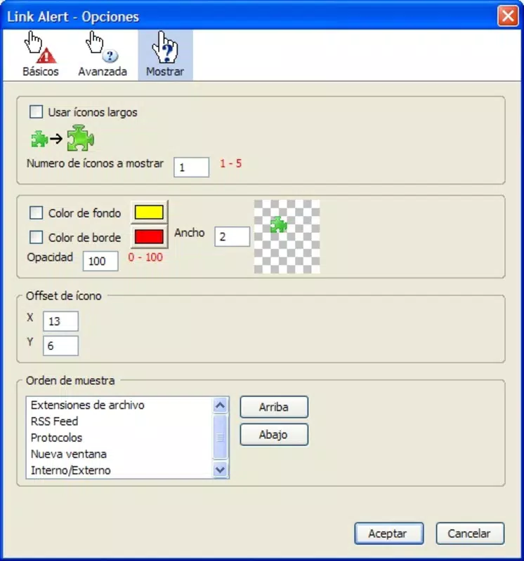
Task: Open the Básicos tab
Action: [41, 55]
